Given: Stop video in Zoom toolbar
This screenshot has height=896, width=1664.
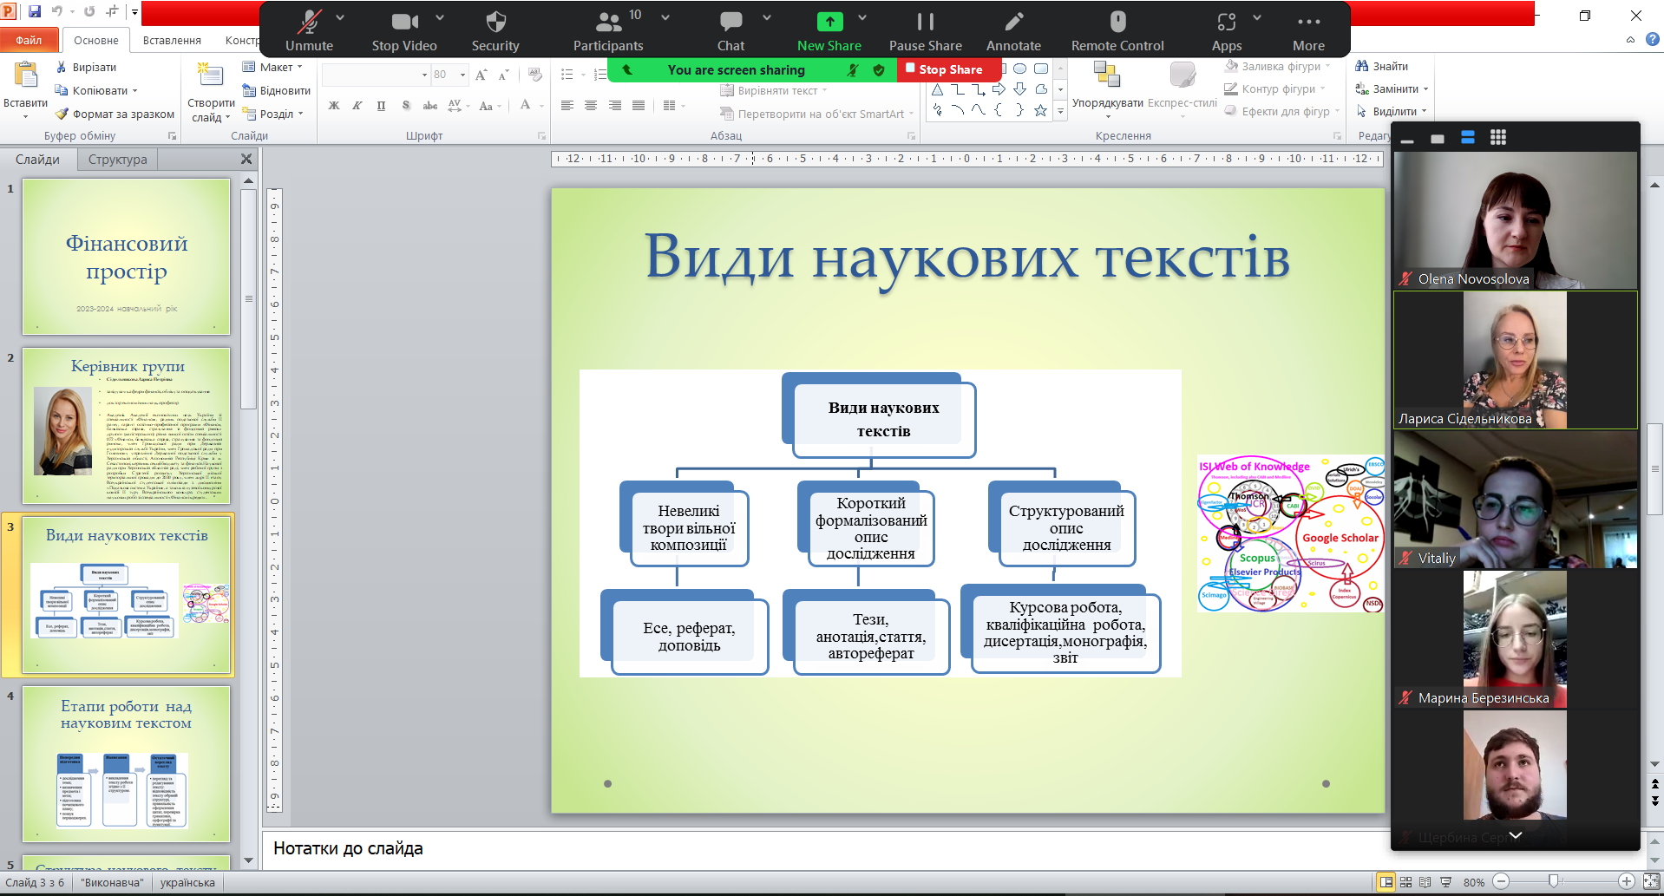Looking at the screenshot, I should (x=404, y=31).
